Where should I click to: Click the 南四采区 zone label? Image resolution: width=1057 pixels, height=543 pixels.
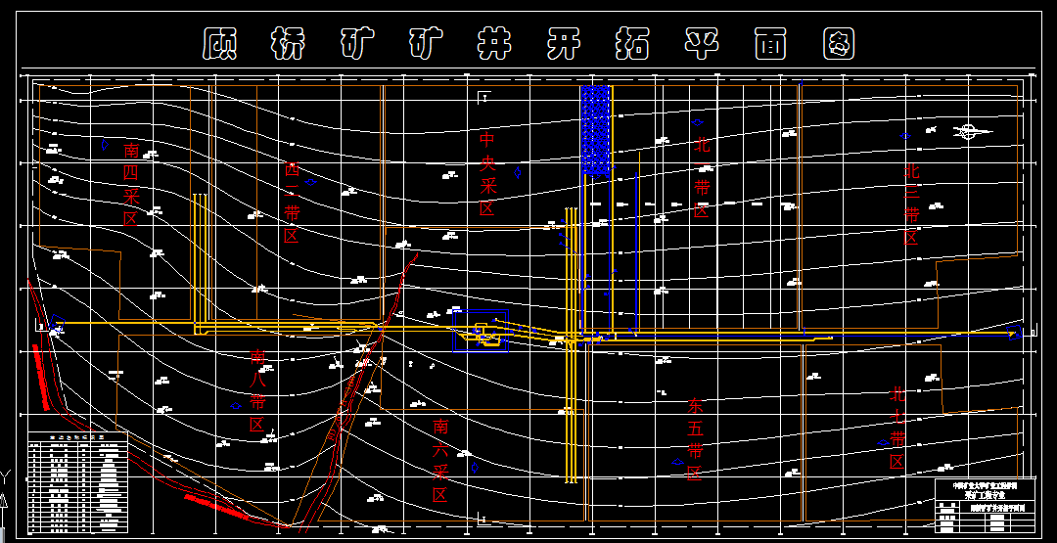coord(131,183)
